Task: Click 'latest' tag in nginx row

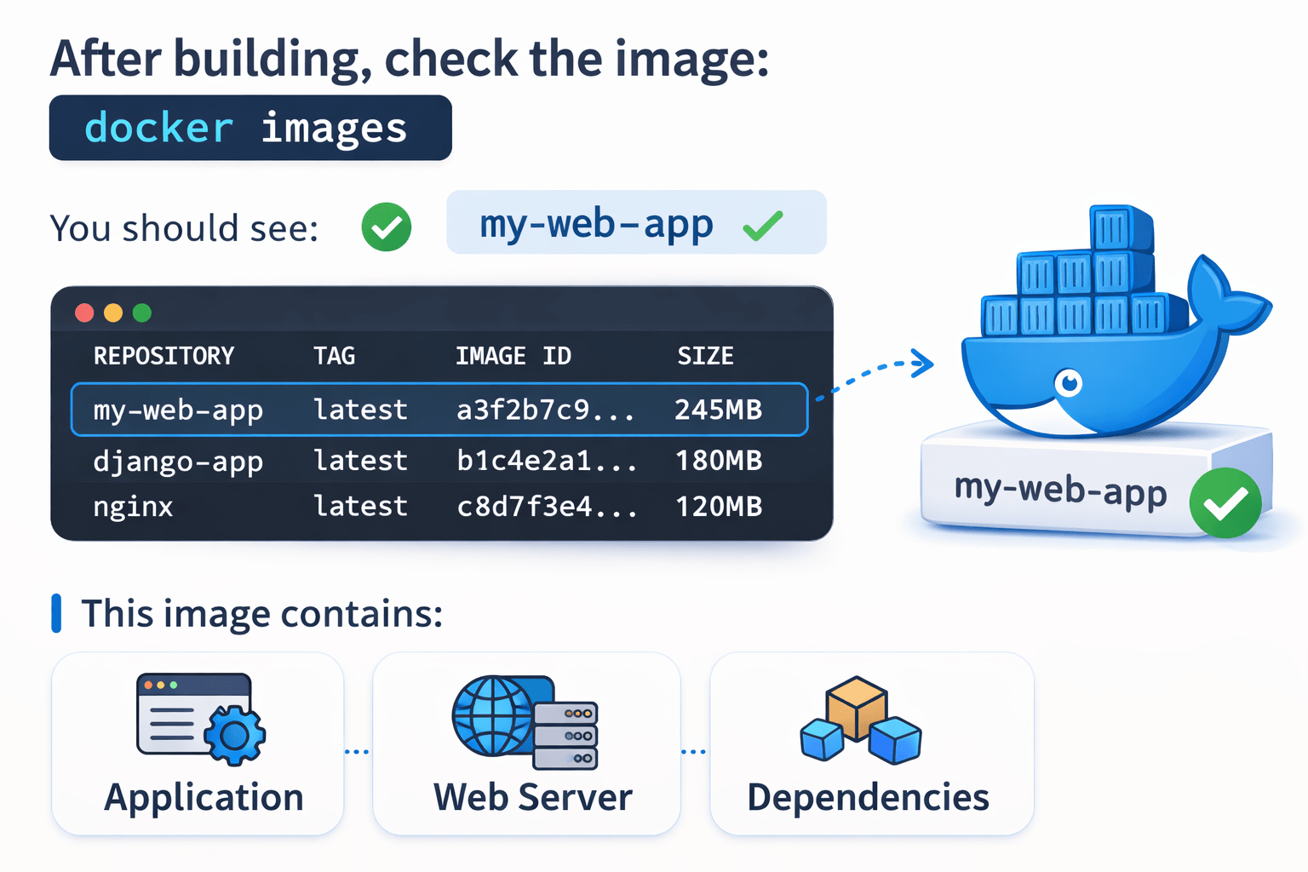Action: coord(361,508)
